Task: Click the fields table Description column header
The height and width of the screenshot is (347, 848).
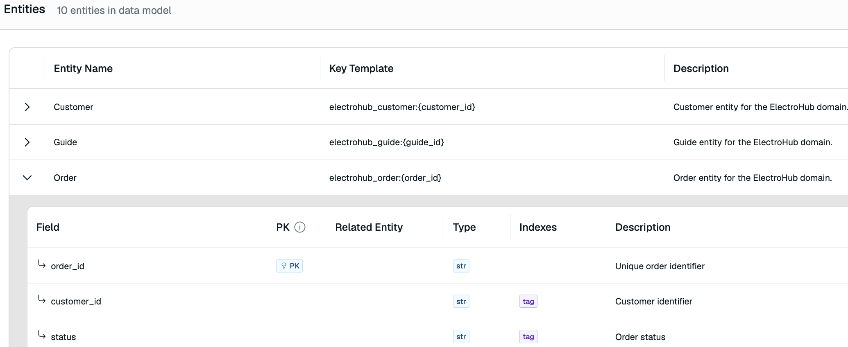Action: coord(643,227)
